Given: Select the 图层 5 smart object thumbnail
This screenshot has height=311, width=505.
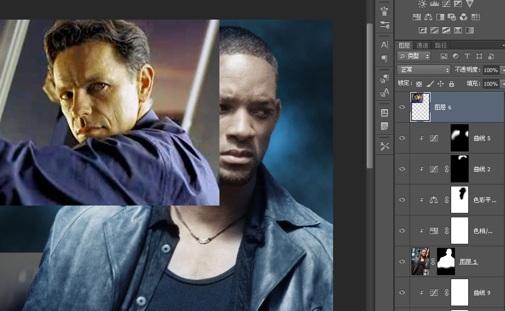Looking at the screenshot, I should point(420,261).
